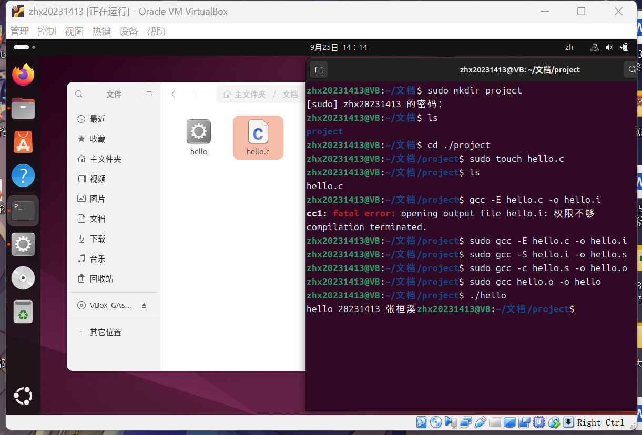Open 图片 folder in sidebar
Viewport: 642px width, 435px height.
pos(114,199)
